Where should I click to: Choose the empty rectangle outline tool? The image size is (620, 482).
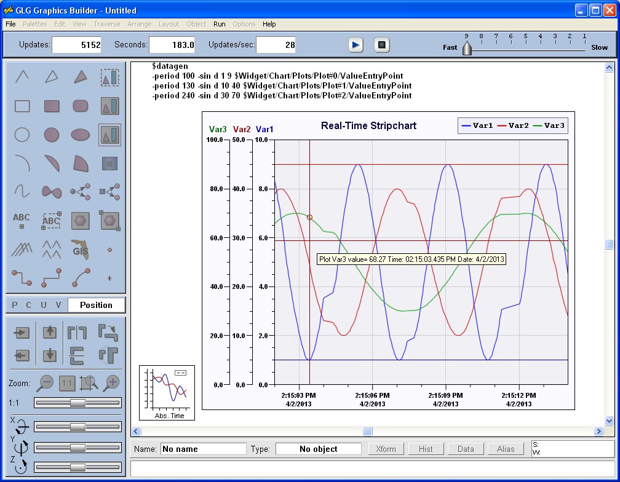point(22,106)
